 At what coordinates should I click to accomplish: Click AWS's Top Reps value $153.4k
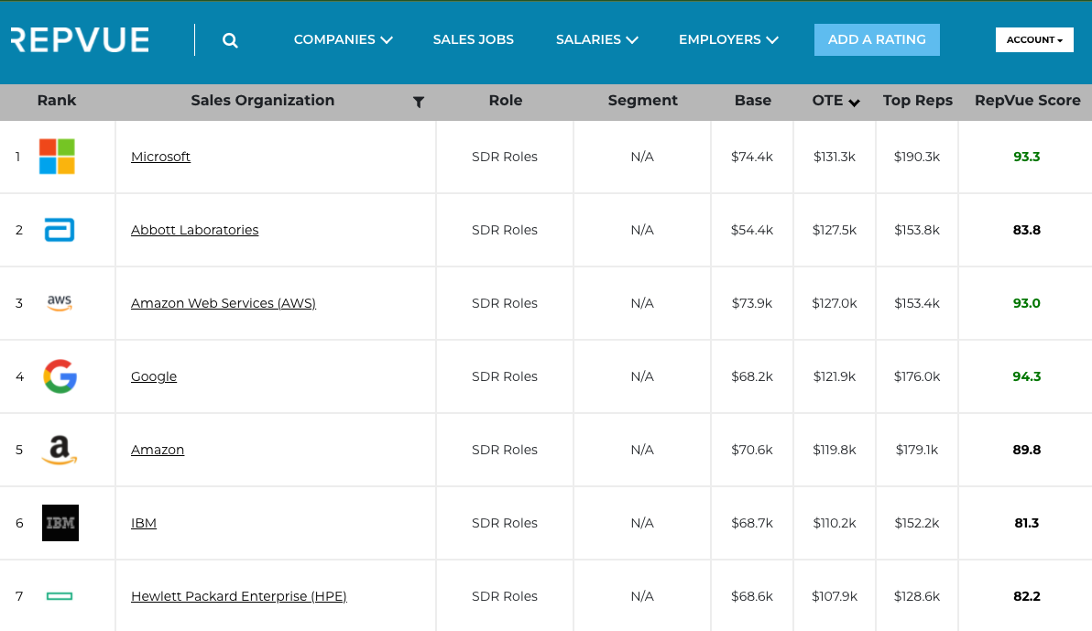(917, 303)
